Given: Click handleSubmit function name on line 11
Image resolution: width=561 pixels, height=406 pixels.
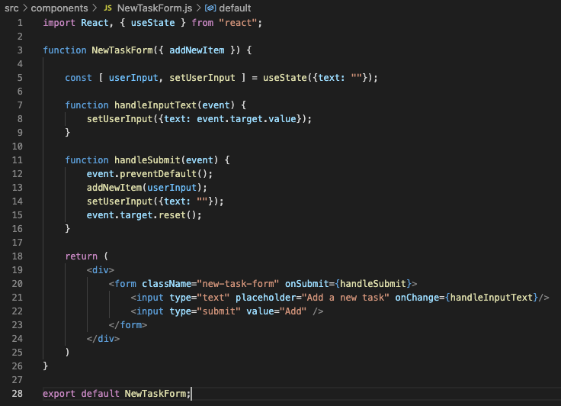Looking at the screenshot, I should (147, 160).
